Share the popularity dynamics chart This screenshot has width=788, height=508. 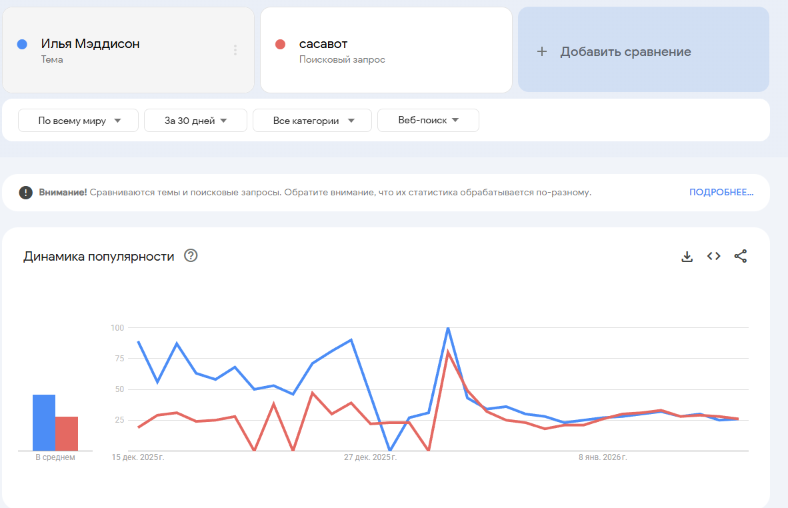pyautogui.click(x=740, y=256)
